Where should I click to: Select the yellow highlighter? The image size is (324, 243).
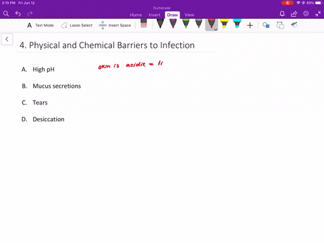pos(224,24)
